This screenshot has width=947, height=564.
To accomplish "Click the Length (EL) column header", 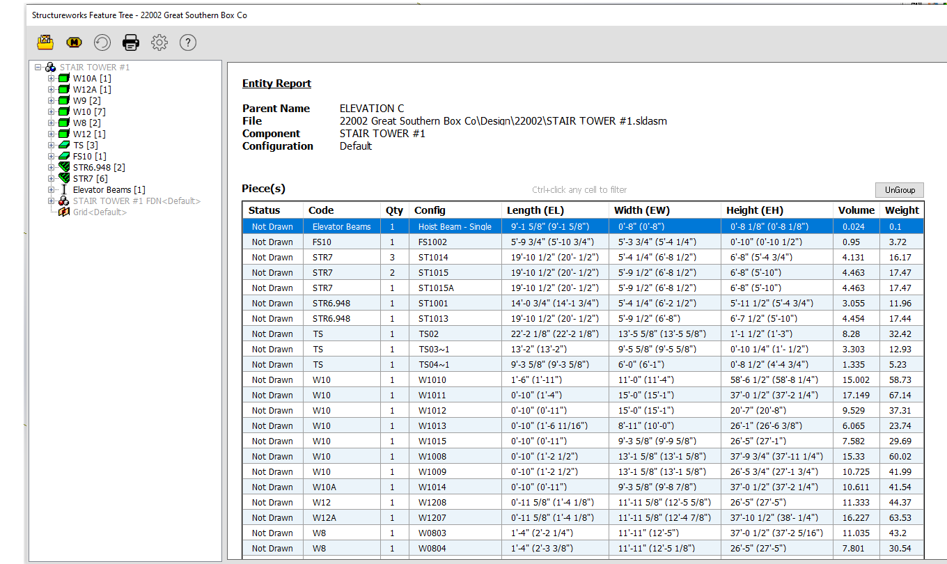I will 535,210.
